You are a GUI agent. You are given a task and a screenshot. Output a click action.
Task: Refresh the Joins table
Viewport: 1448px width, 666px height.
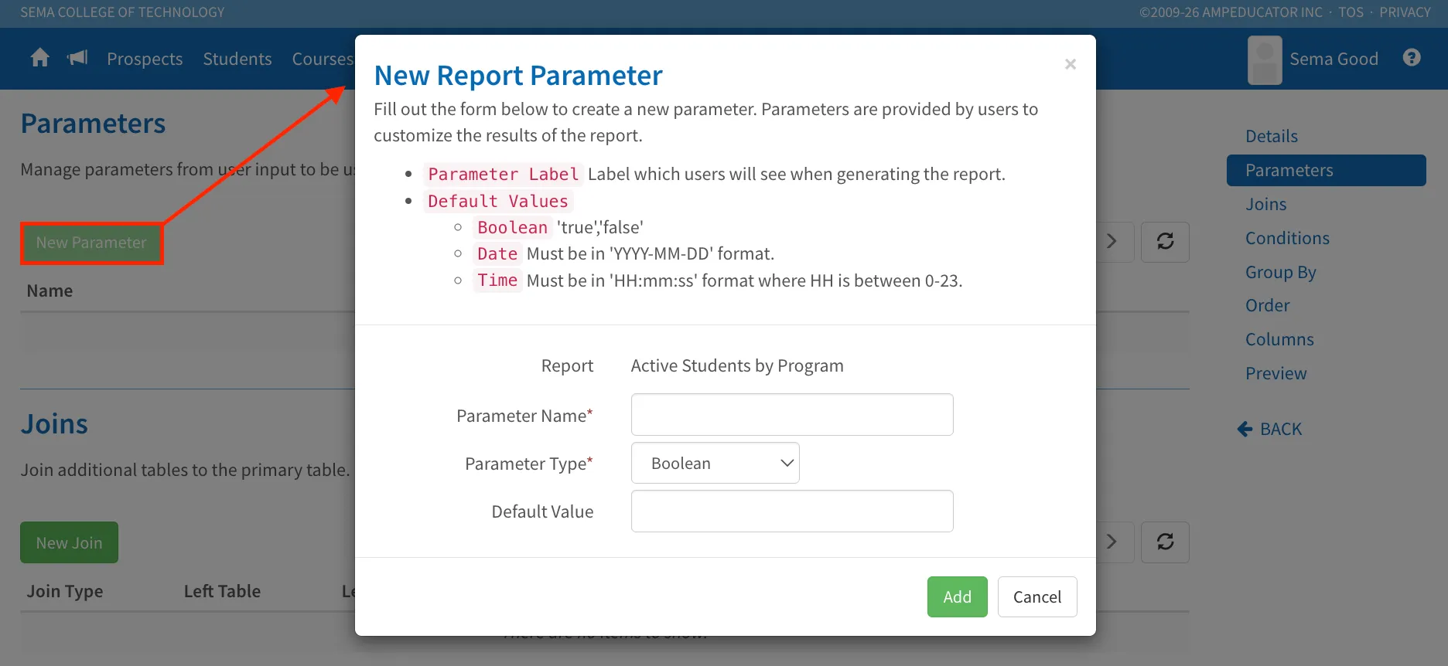1165,542
